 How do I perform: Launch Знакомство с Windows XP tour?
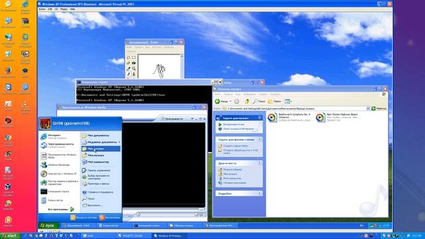[x=59, y=174]
